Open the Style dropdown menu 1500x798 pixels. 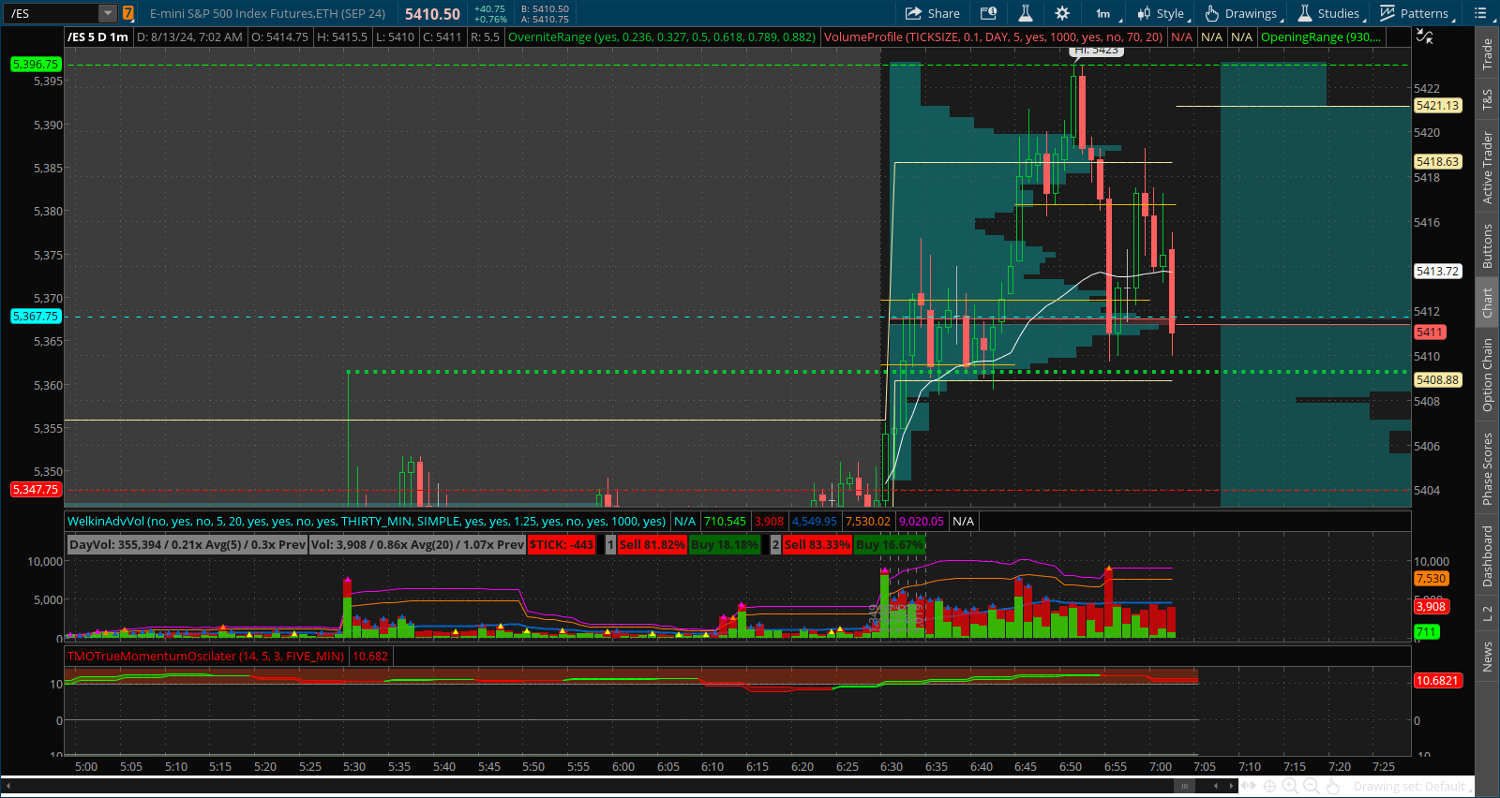(x=1162, y=13)
